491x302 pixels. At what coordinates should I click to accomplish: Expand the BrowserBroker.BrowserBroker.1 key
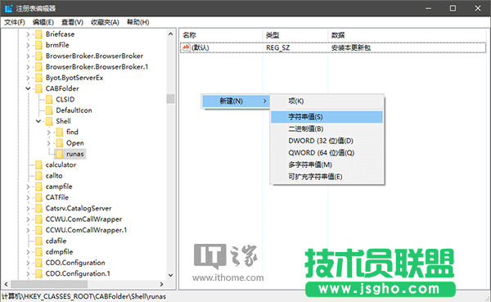pyautogui.click(x=28, y=67)
